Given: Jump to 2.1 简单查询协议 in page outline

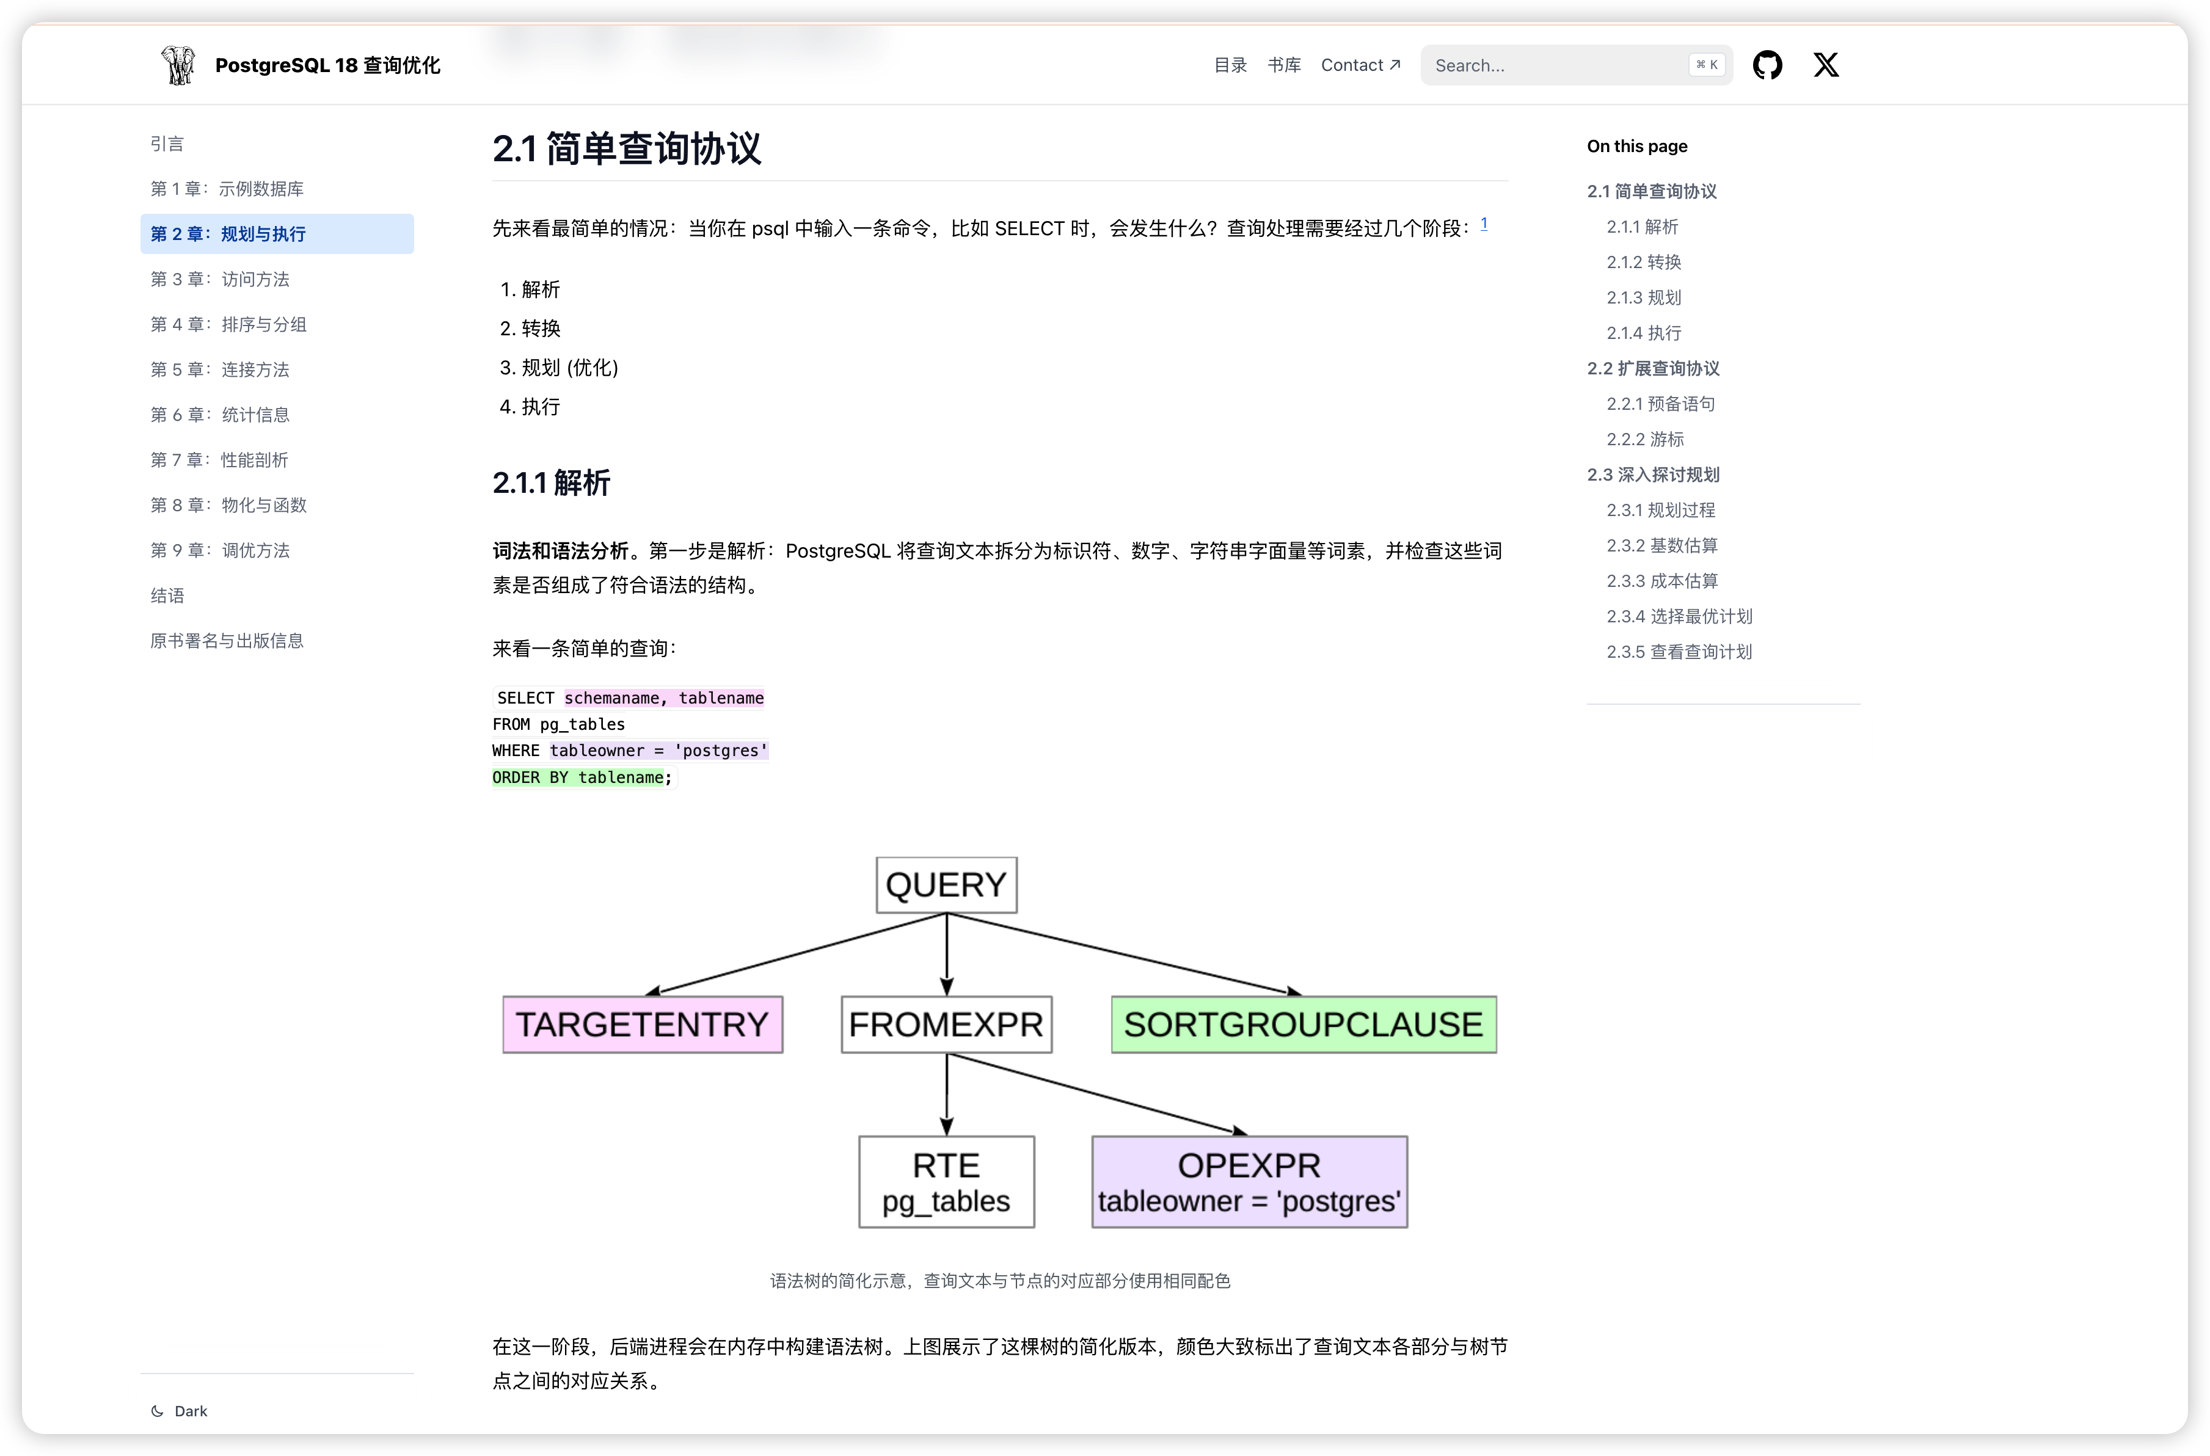Looking at the screenshot, I should (x=1651, y=191).
